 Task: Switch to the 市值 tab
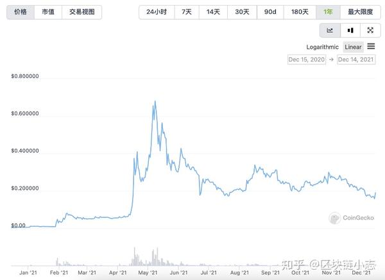(48, 12)
